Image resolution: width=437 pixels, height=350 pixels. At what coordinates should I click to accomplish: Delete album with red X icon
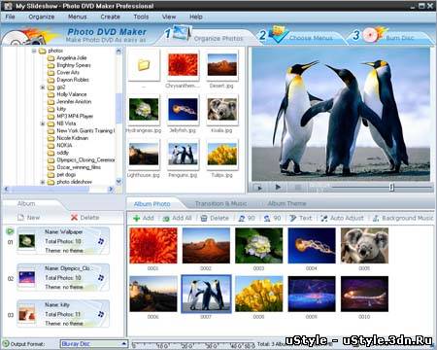tap(74, 218)
